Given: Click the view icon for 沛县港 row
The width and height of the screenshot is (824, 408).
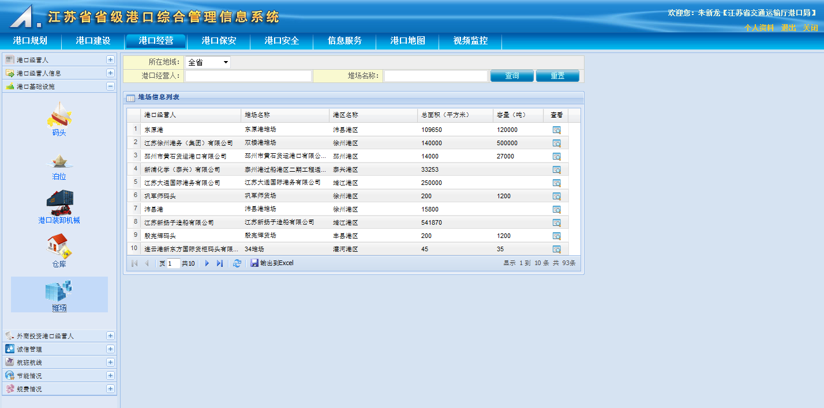Looking at the screenshot, I should click(556, 209).
